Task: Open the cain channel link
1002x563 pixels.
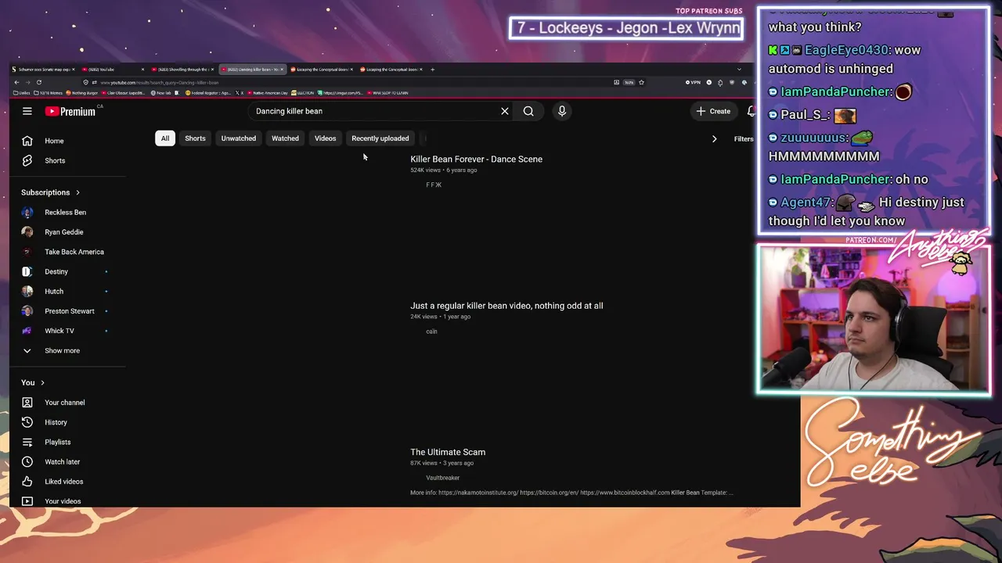Action: coord(431,332)
